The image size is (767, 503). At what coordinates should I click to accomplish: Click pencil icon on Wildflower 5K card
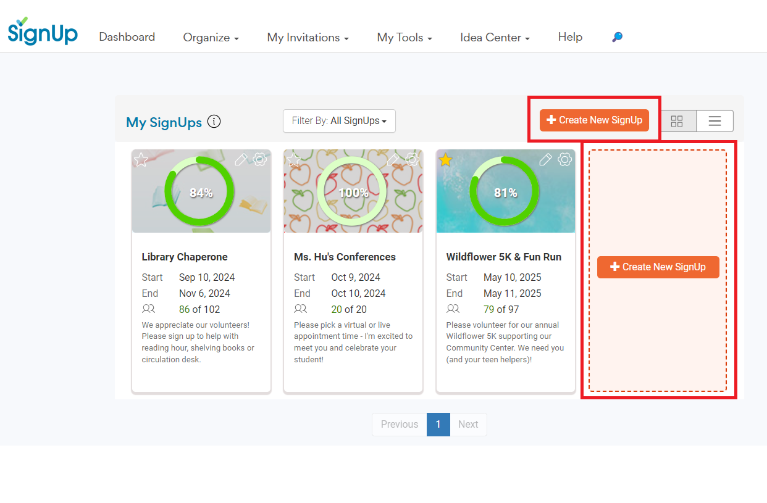(545, 160)
